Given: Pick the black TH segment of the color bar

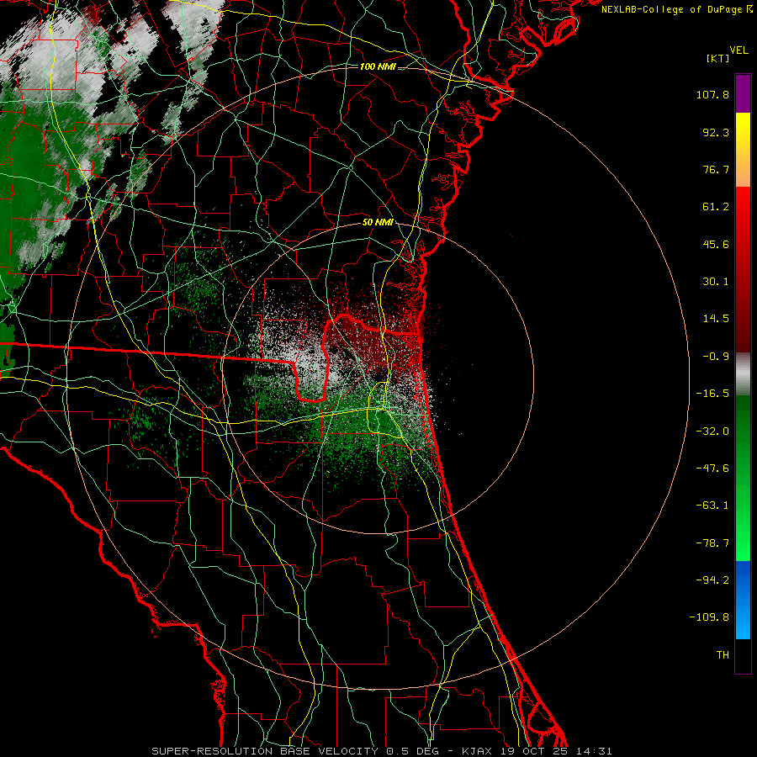Looking at the screenshot, I should coord(743,655).
